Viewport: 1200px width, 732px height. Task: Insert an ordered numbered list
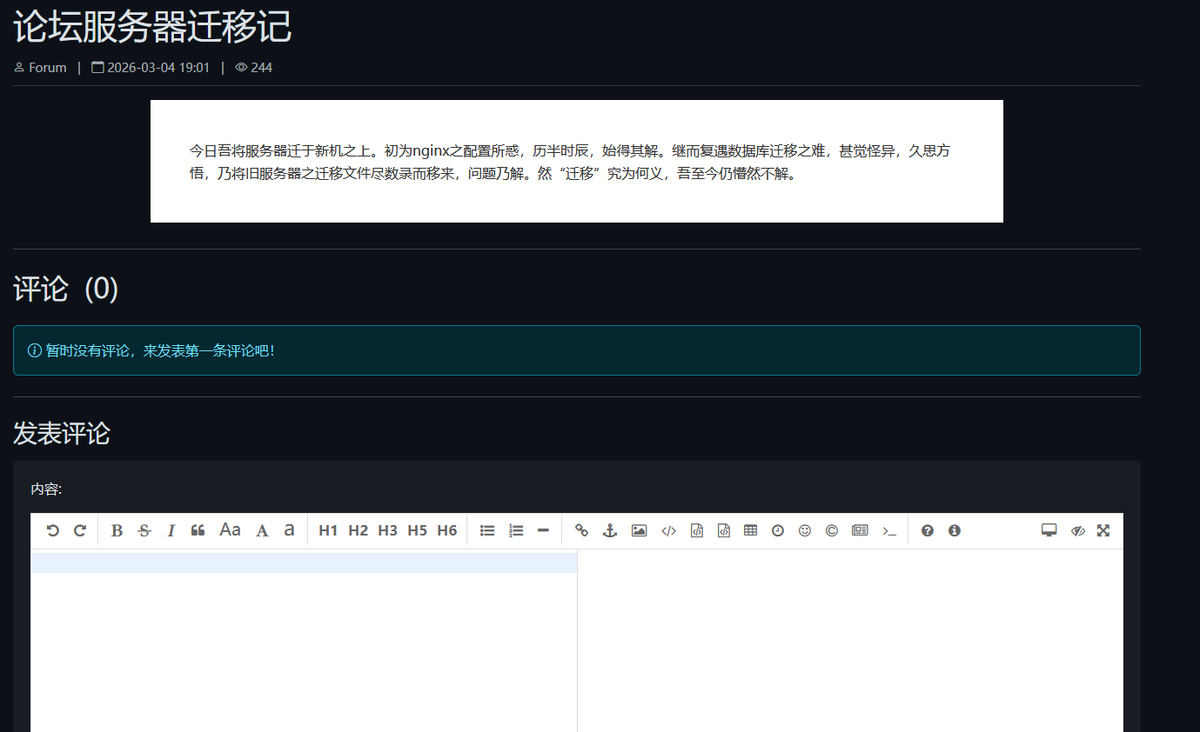pyautogui.click(x=516, y=530)
